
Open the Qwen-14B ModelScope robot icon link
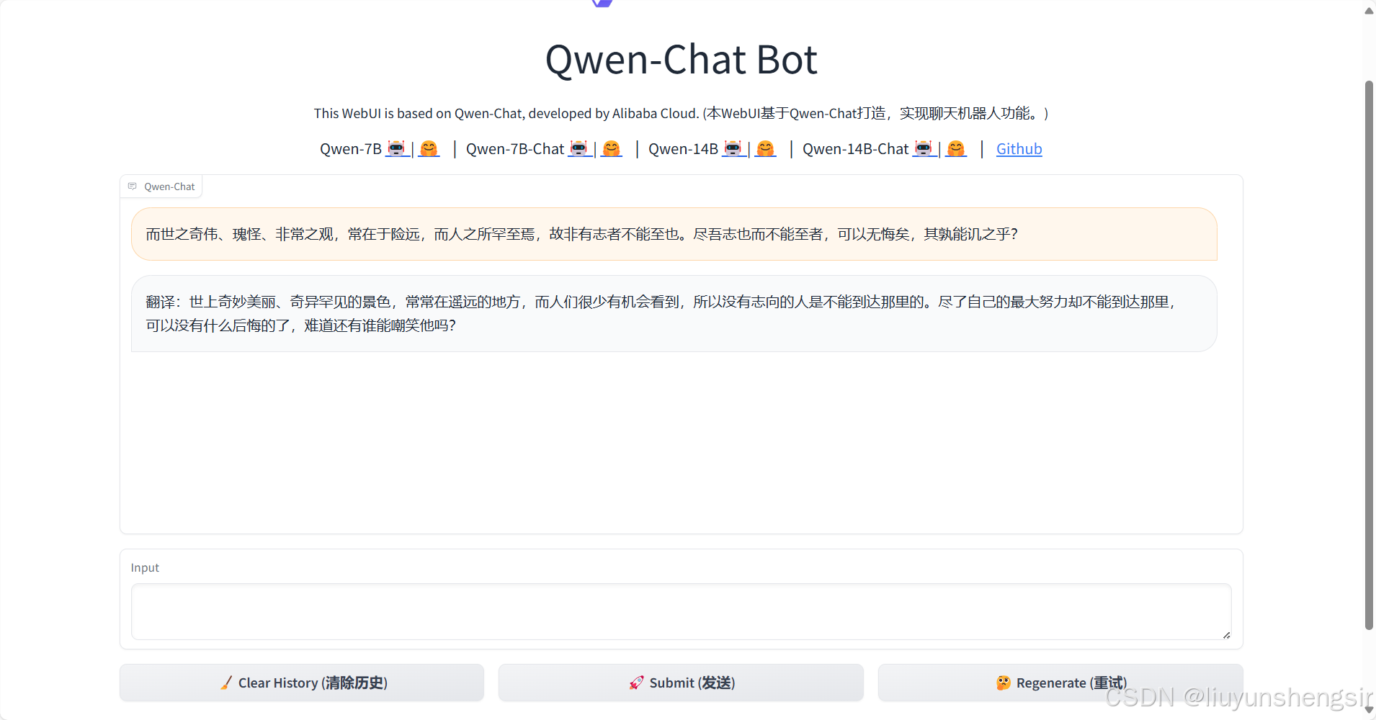tap(733, 149)
